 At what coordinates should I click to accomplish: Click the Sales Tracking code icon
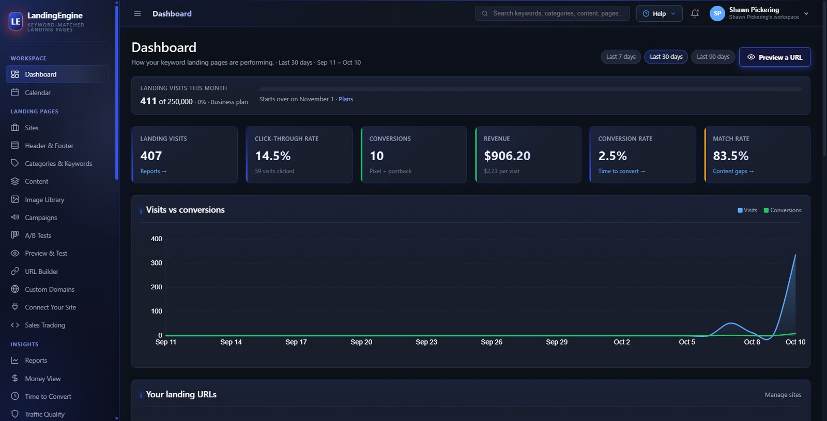click(x=15, y=325)
